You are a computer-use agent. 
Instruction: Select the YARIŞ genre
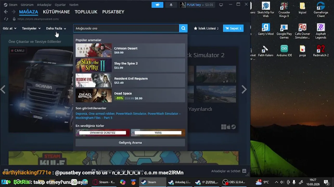coord(158,133)
